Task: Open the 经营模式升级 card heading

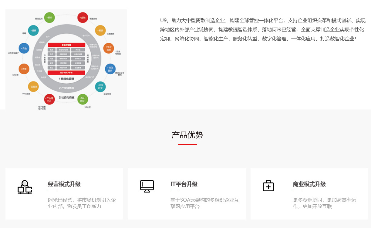Action: pyautogui.click(x=64, y=184)
